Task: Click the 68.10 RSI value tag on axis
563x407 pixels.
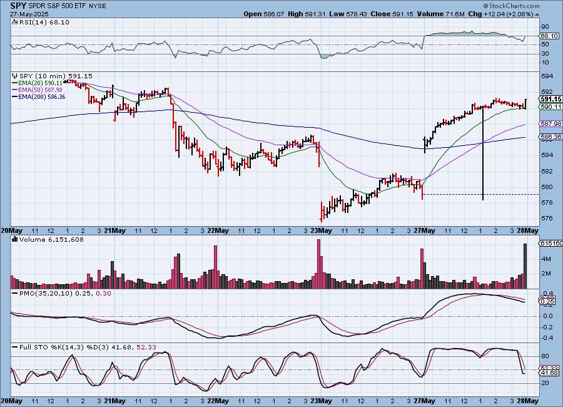Action: click(x=549, y=36)
